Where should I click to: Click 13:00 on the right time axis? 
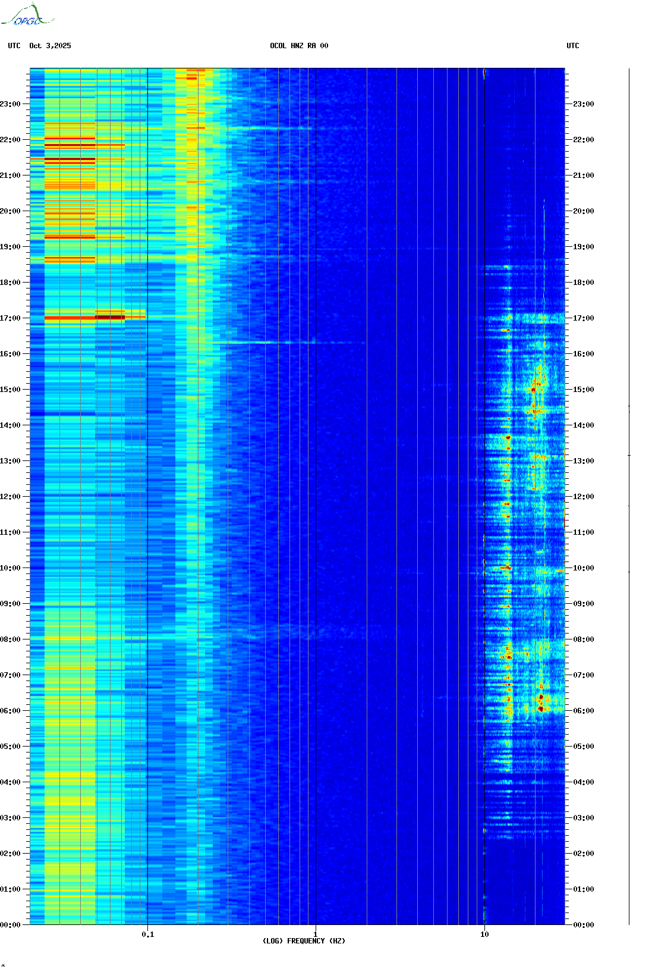pos(583,461)
